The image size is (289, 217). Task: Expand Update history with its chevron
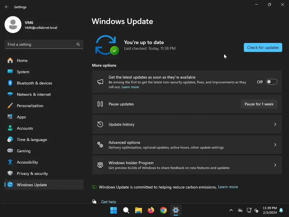coord(275,124)
